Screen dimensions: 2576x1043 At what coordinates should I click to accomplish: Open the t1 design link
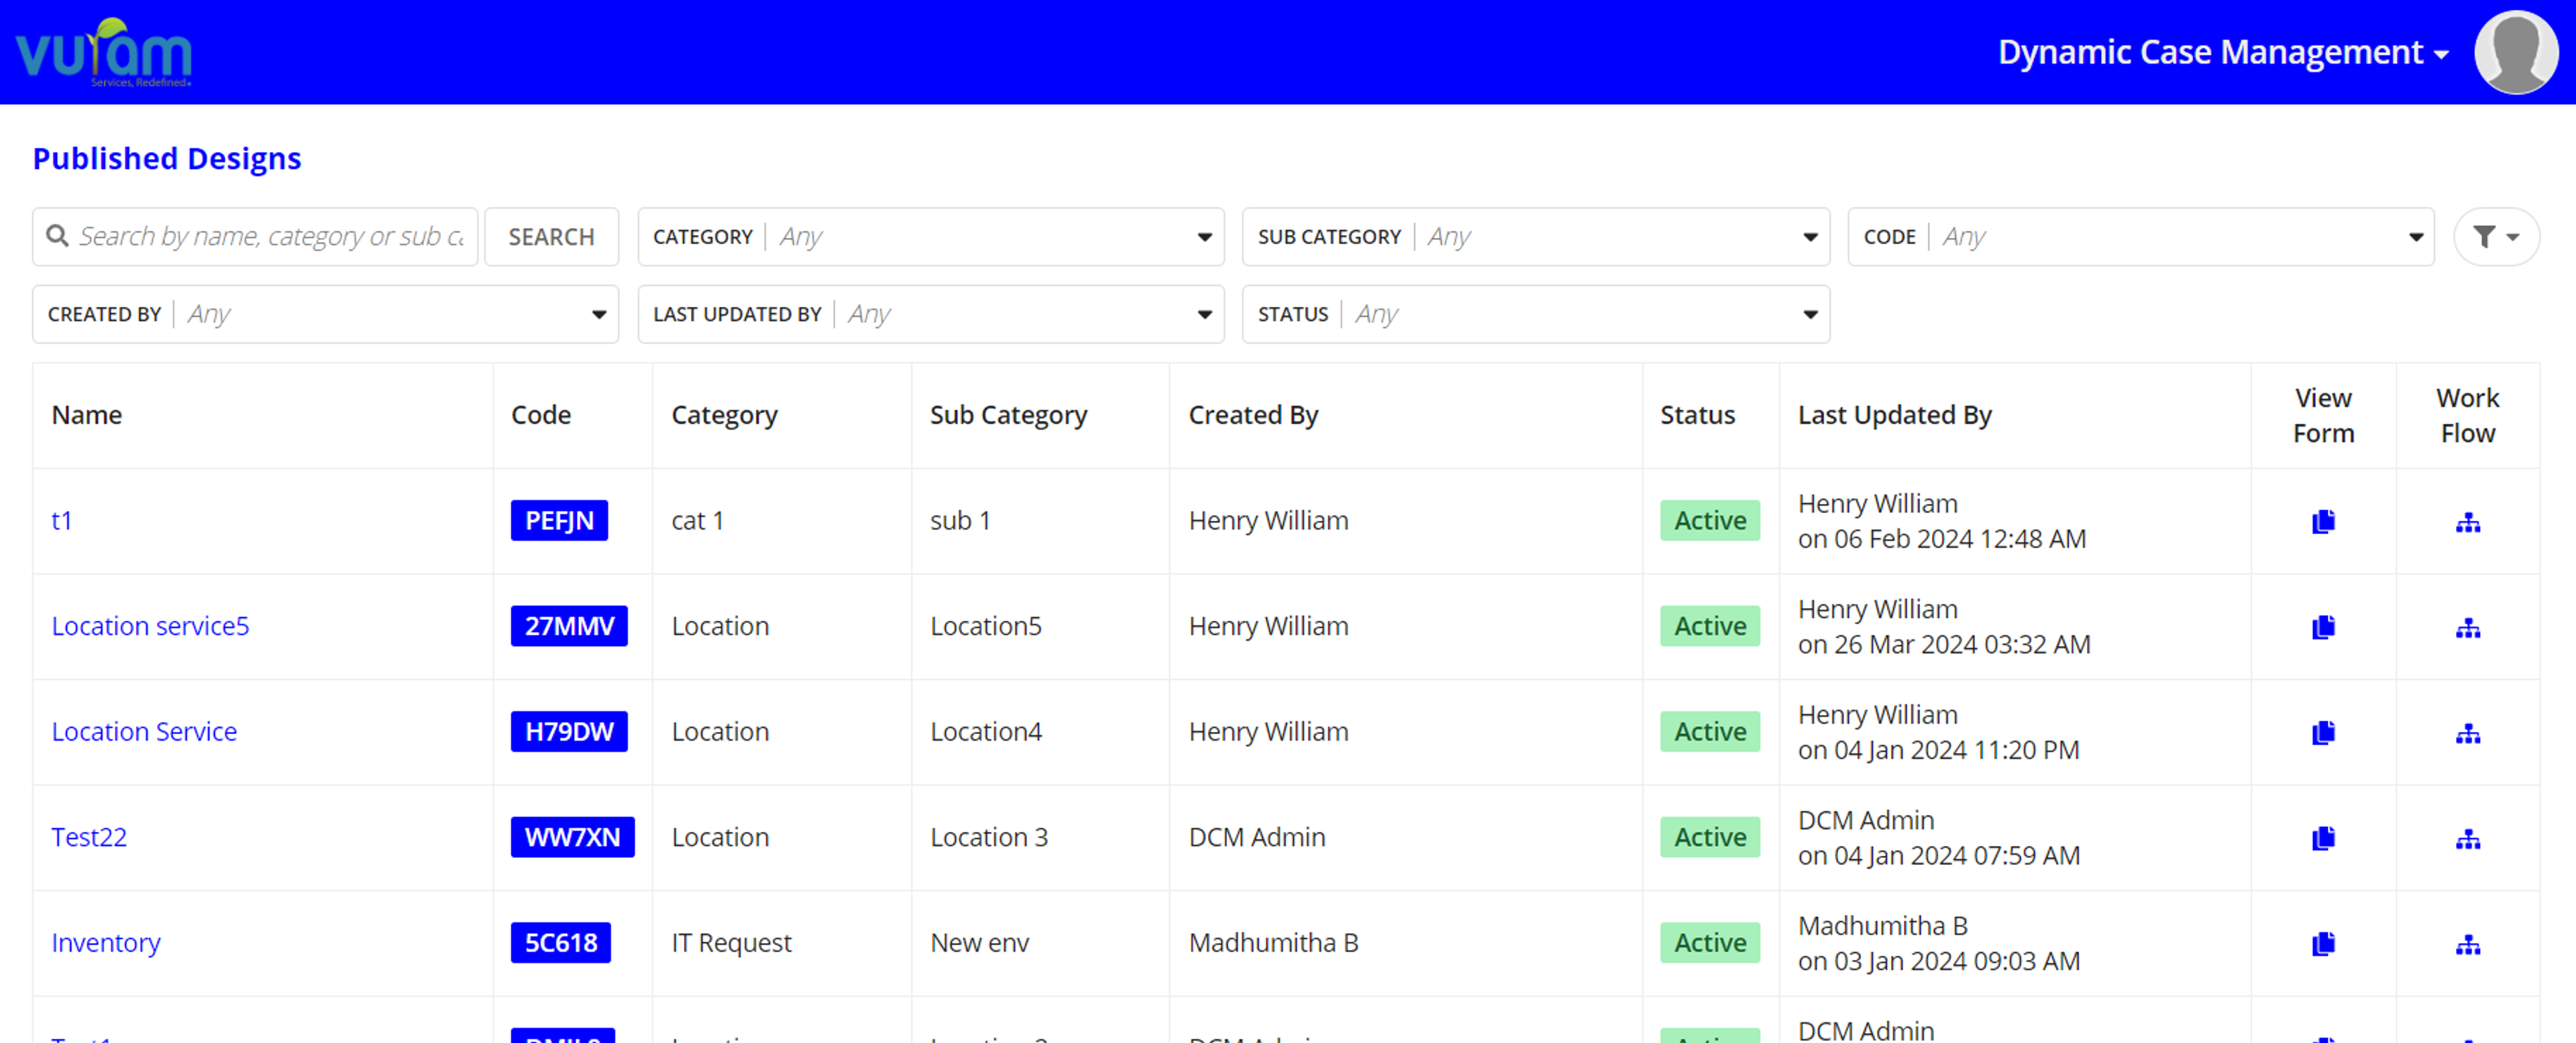click(x=61, y=521)
